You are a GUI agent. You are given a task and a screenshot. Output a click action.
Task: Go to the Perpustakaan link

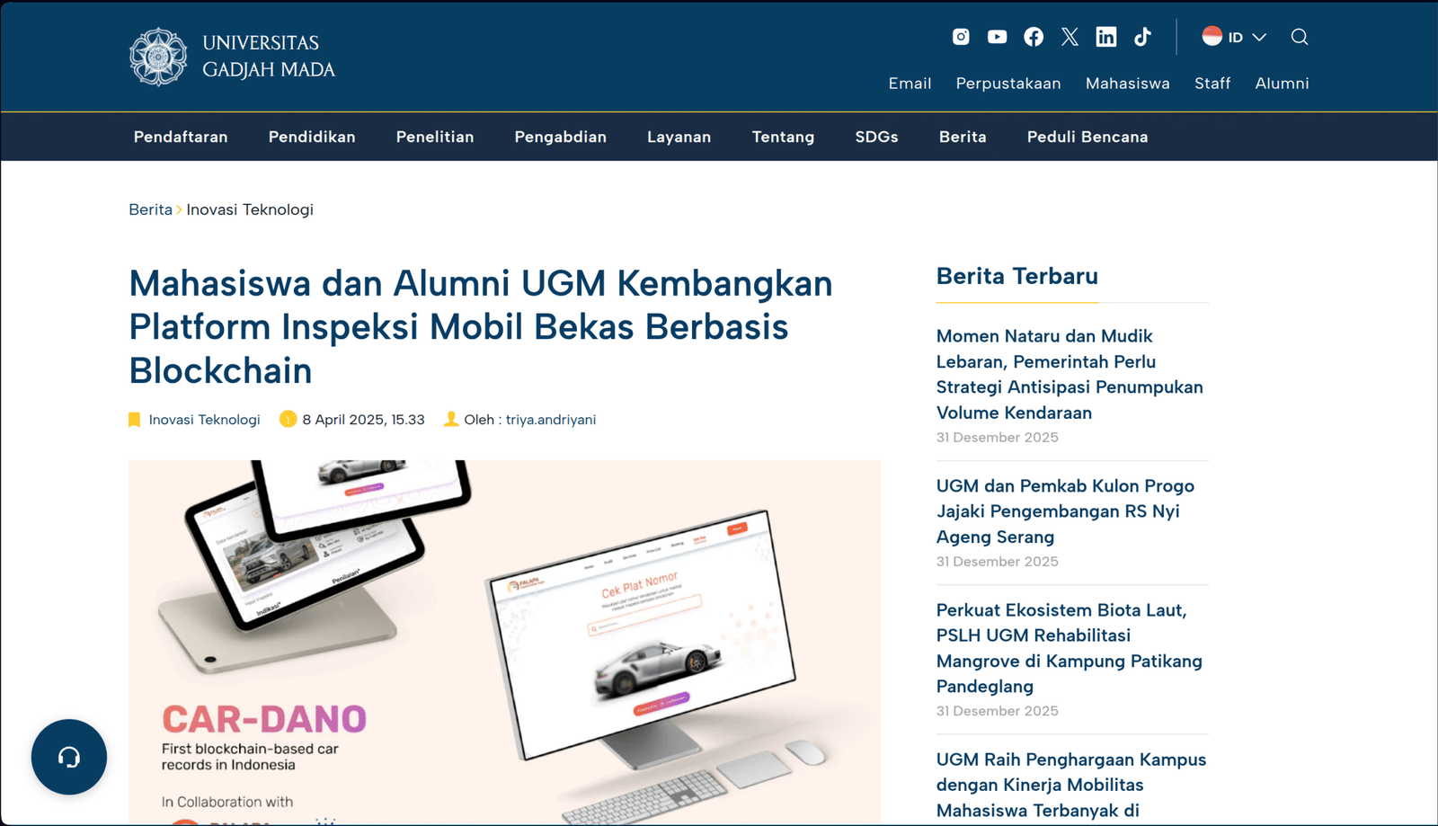tap(1008, 84)
